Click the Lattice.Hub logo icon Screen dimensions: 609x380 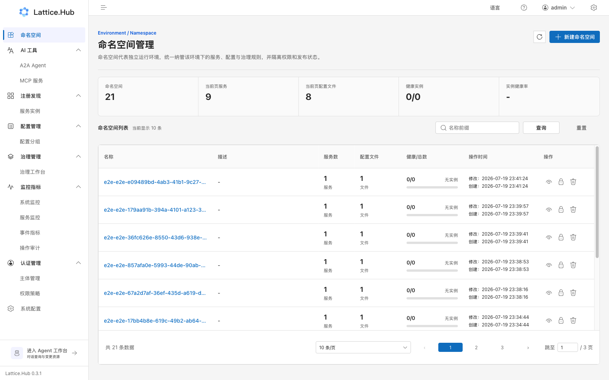coord(24,12)
